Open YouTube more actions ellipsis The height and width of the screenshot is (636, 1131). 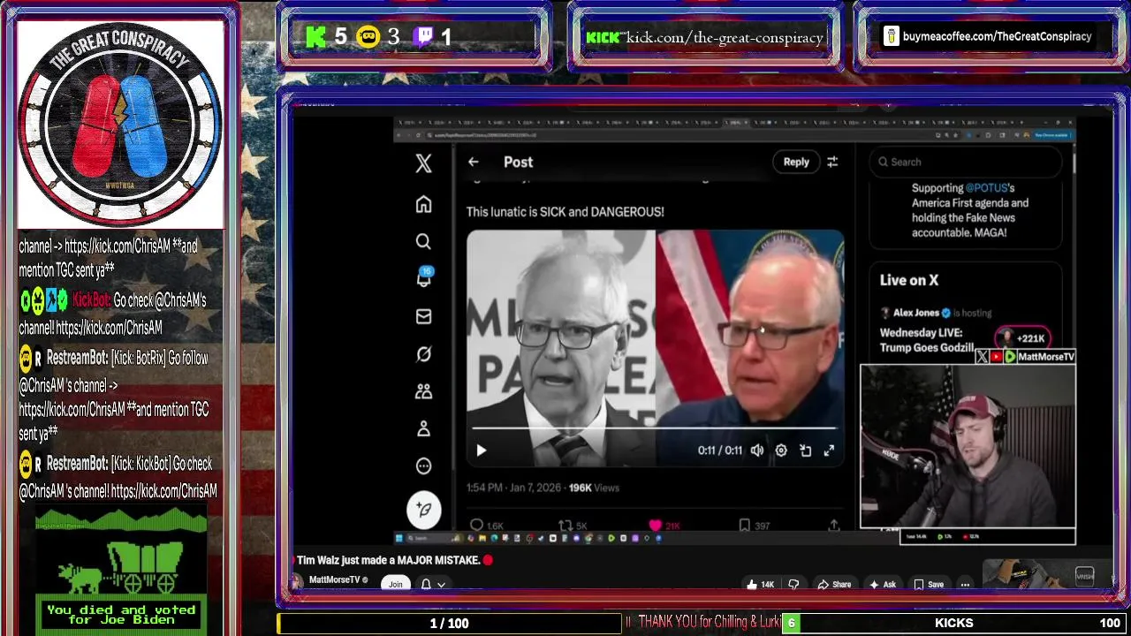coord(965,585)
